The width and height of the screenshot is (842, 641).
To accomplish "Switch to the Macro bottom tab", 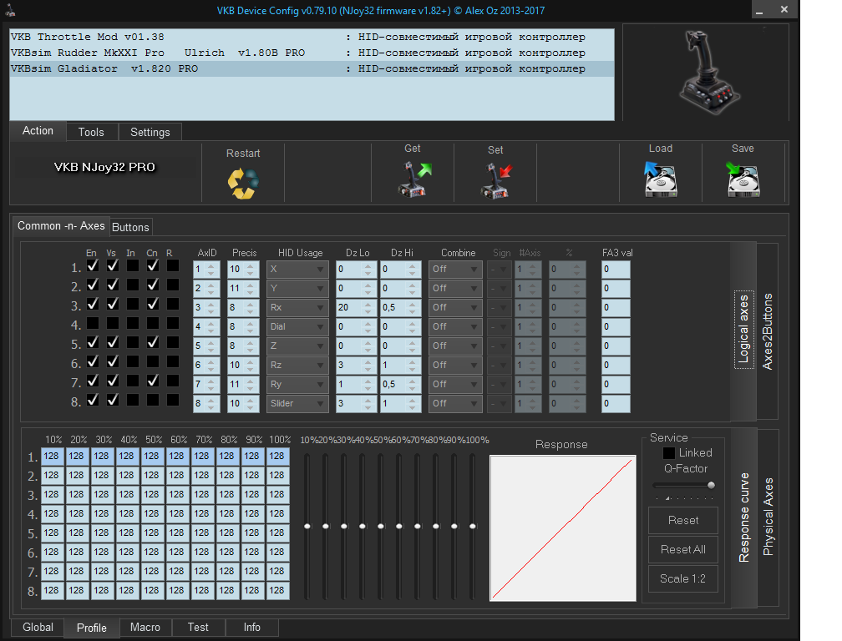I will [145, 627].
